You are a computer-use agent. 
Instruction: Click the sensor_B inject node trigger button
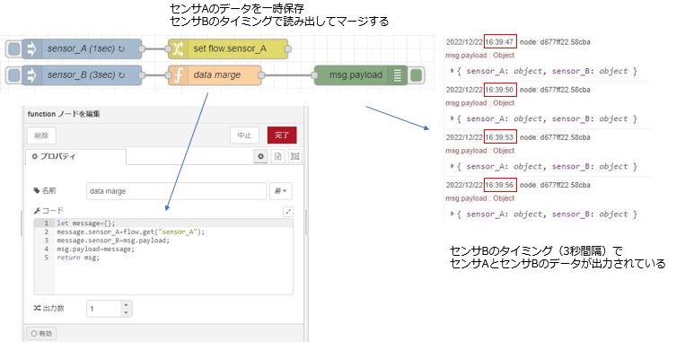12,75
